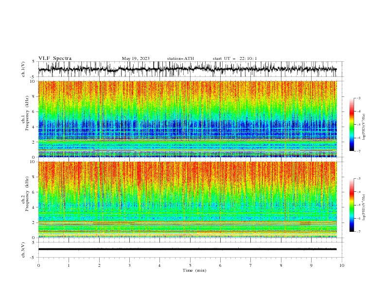
Task: Click time axis tick label "7"
Action: (x=251, y=265)
